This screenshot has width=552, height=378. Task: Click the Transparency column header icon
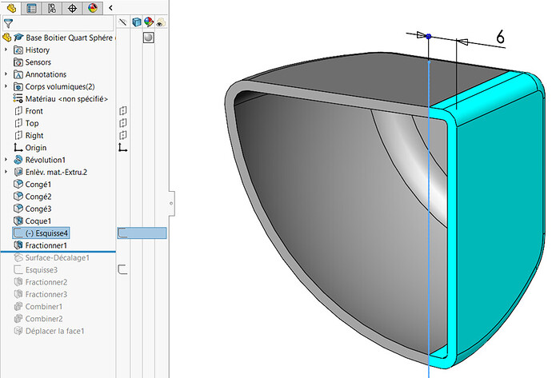[x=161, y=23]
